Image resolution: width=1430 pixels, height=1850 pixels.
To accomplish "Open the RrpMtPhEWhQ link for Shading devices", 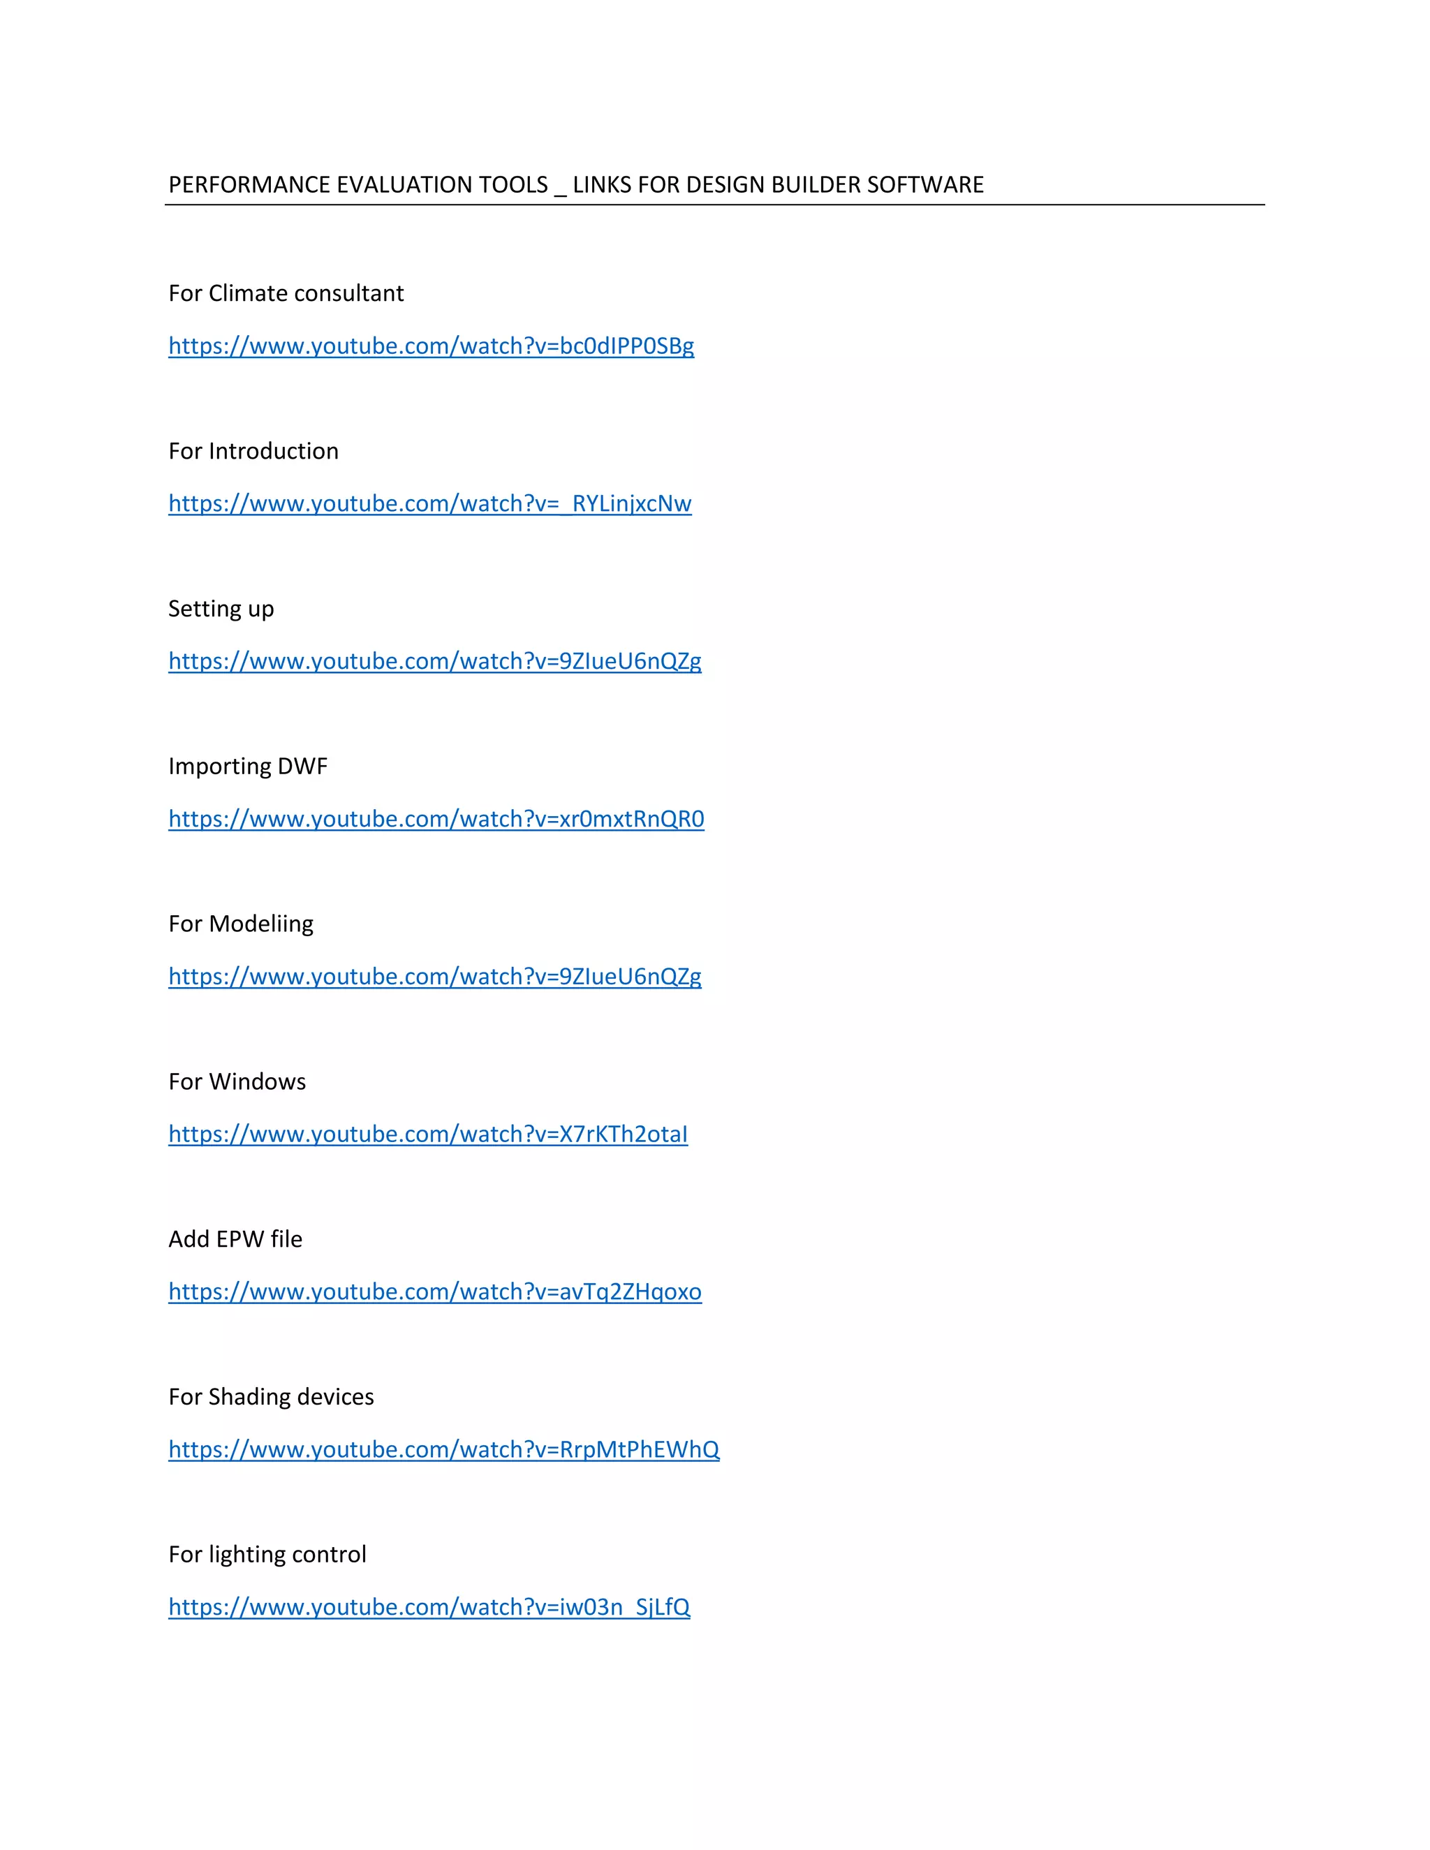I will (444, 1449).
